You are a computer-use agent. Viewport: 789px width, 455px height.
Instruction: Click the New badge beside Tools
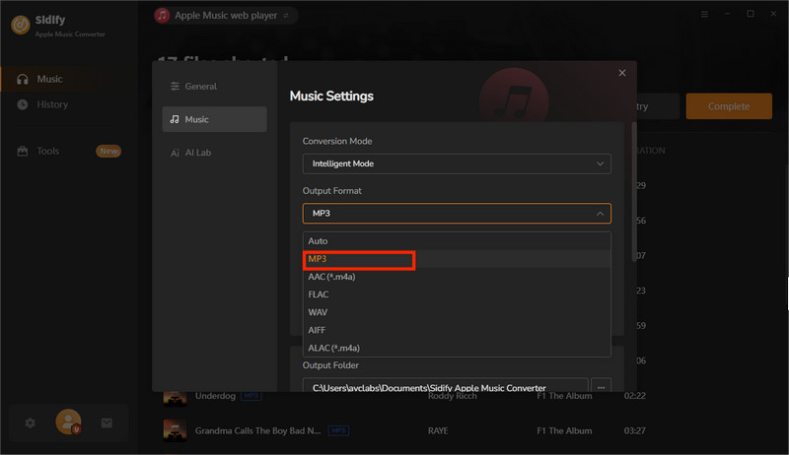pyautogui.click(x=108, y=151)
